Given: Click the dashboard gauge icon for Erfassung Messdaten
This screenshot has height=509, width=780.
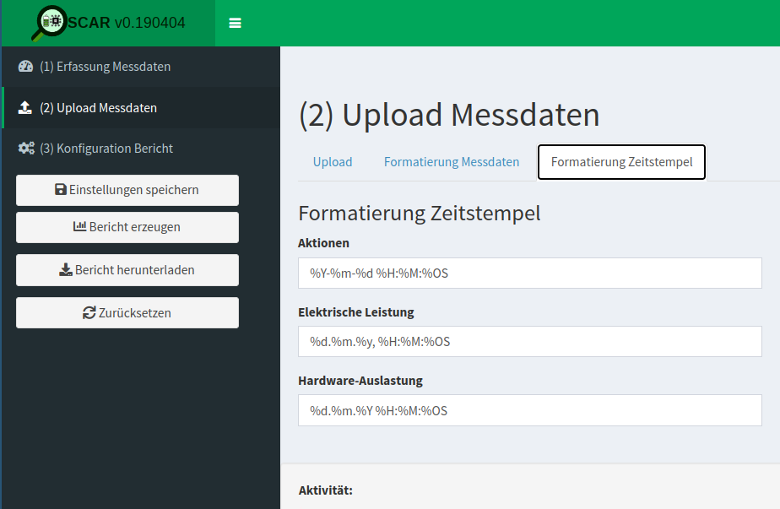Looking at the screenshot, I should coord(25,66).
